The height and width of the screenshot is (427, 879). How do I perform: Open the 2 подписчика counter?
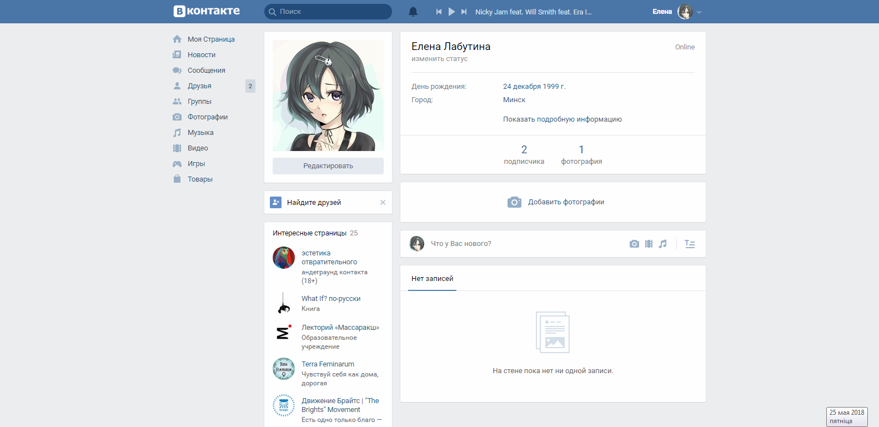point(524,154)
